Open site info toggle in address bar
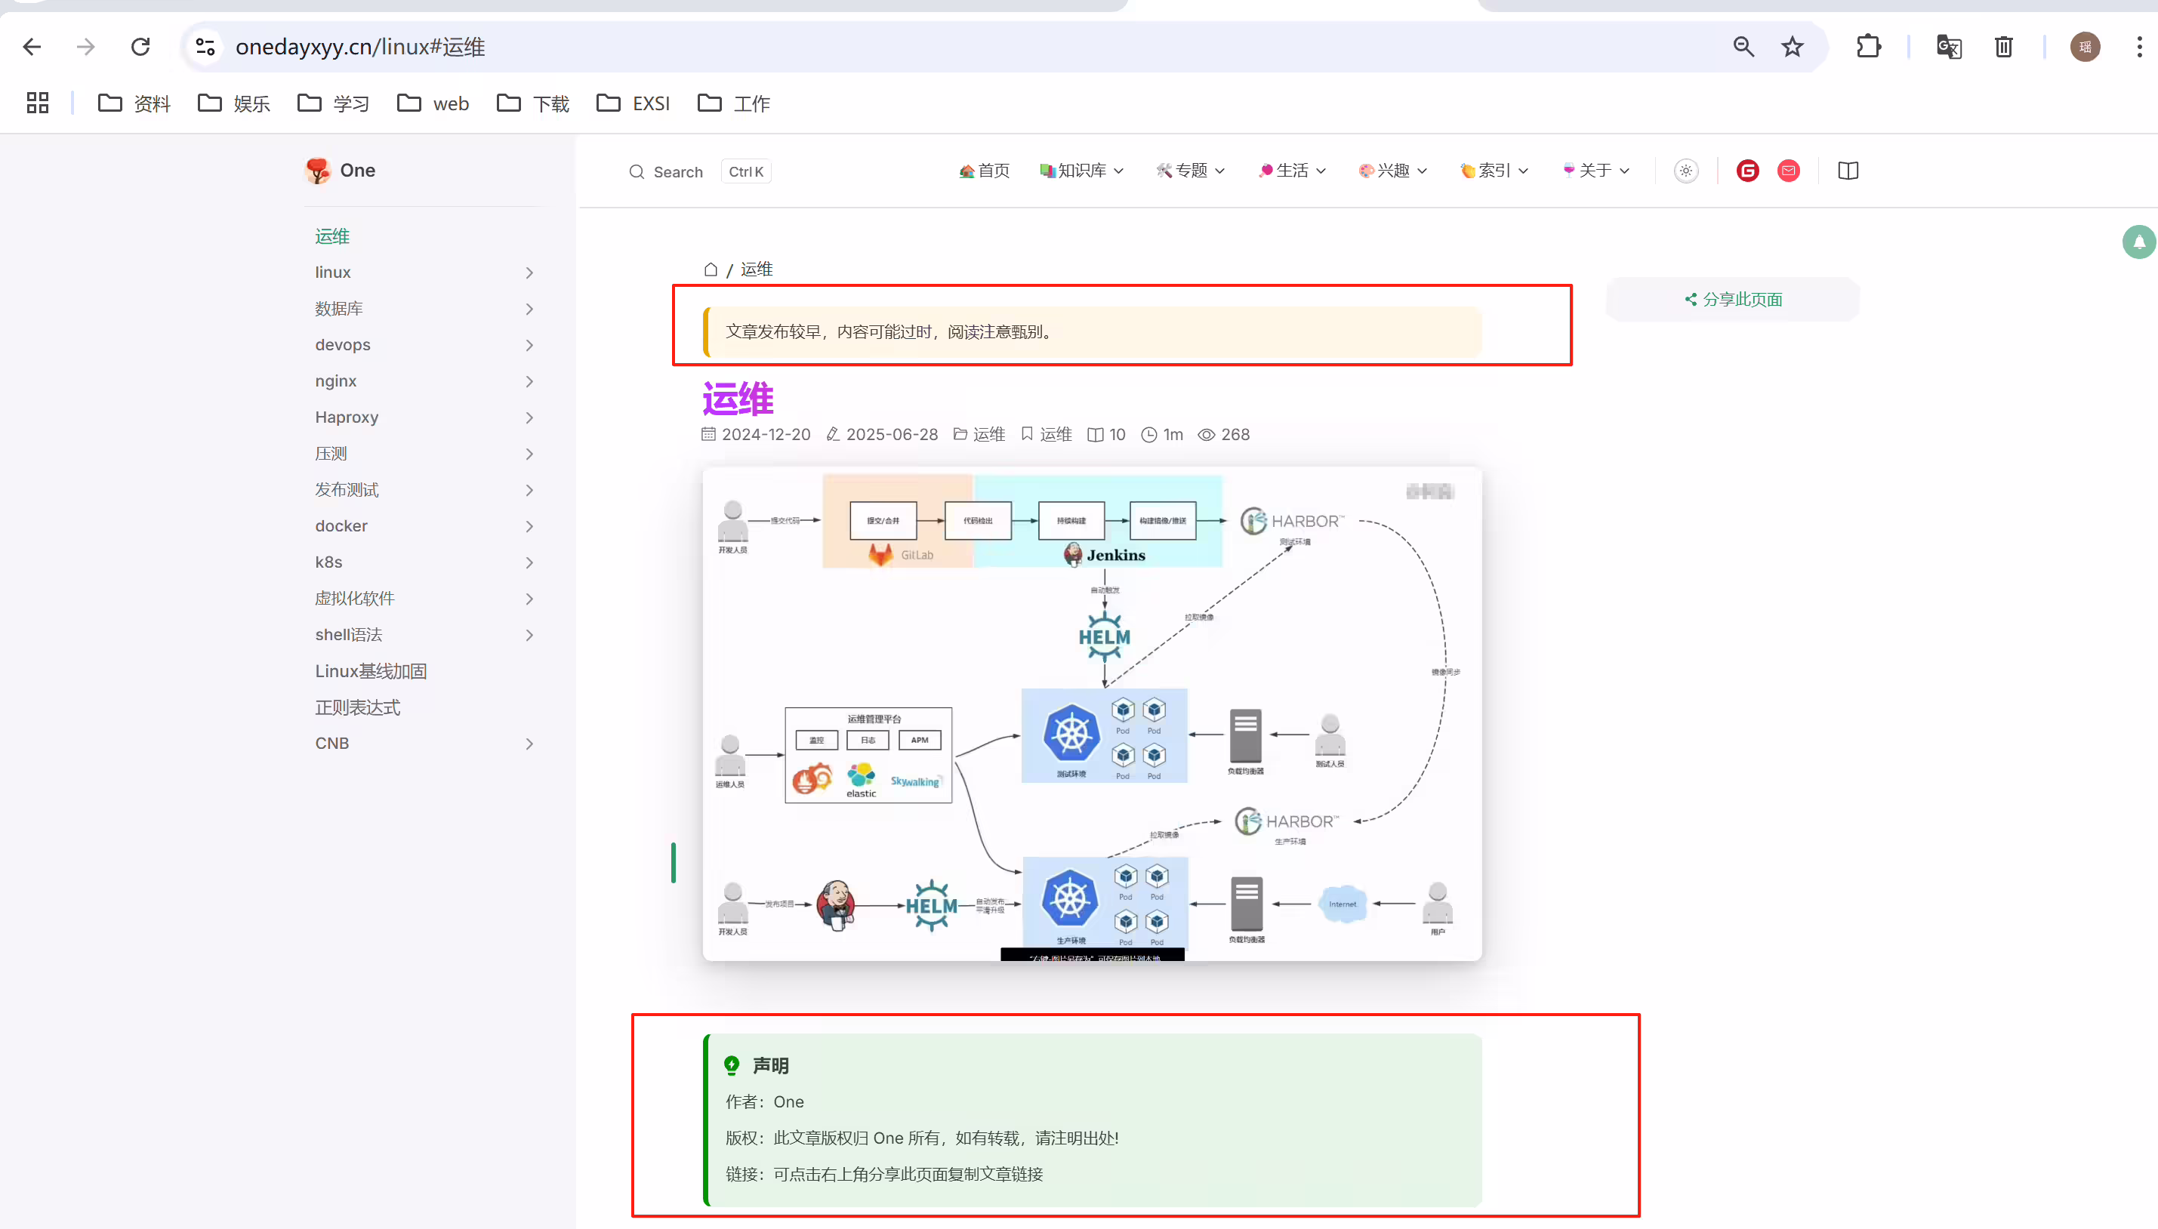The image size is (2158, 1229). (205, 46)
